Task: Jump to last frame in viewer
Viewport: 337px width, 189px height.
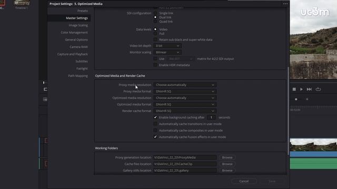Action: pos(309,89)
